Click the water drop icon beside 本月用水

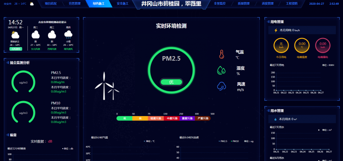[x=275, y=119]
